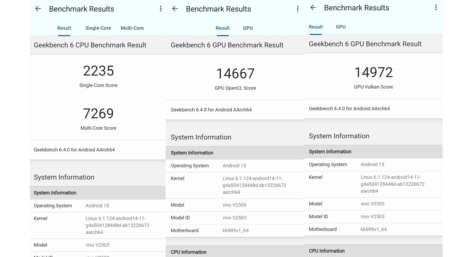Click the Model row on OpenCL screen
This screenshot has width=463, height=257.
[235, 205]
